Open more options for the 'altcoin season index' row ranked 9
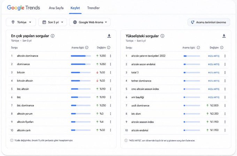 pos(225,122)
